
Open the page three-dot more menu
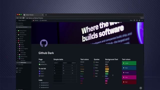142,20
